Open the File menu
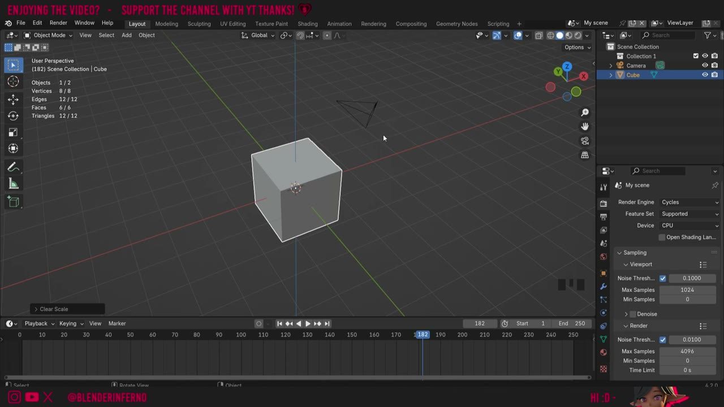This screenshot has height=407, width=724. (x=20, y=23)
